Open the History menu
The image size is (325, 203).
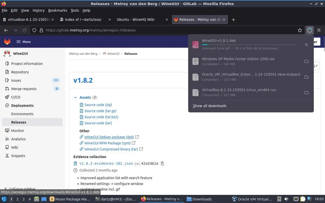click(x=39, y=10)
